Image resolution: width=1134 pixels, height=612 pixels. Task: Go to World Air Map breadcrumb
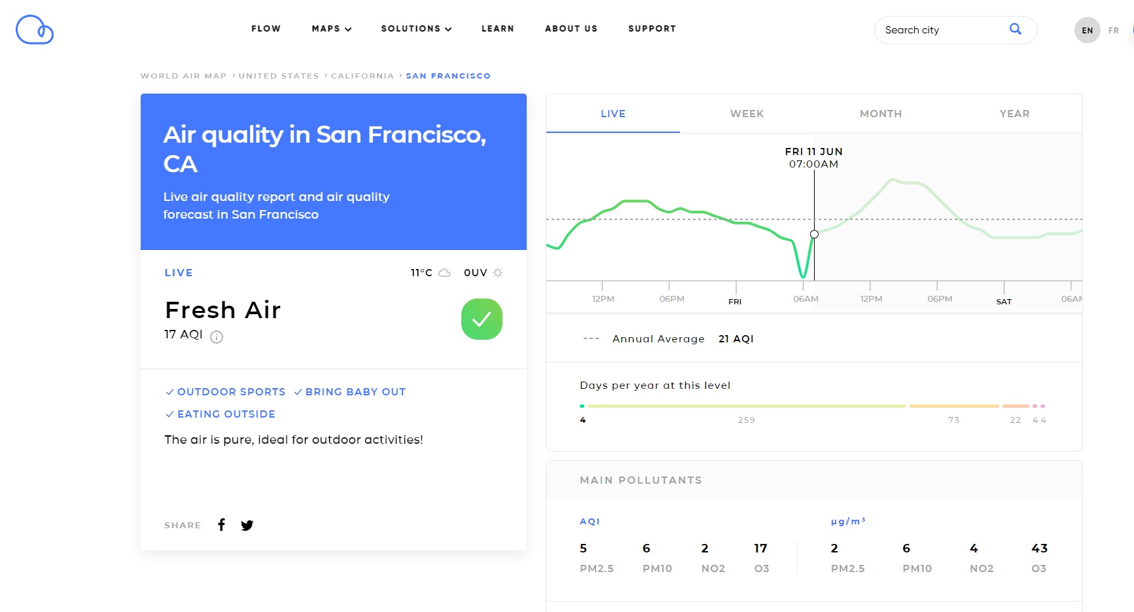click(183, 76)
